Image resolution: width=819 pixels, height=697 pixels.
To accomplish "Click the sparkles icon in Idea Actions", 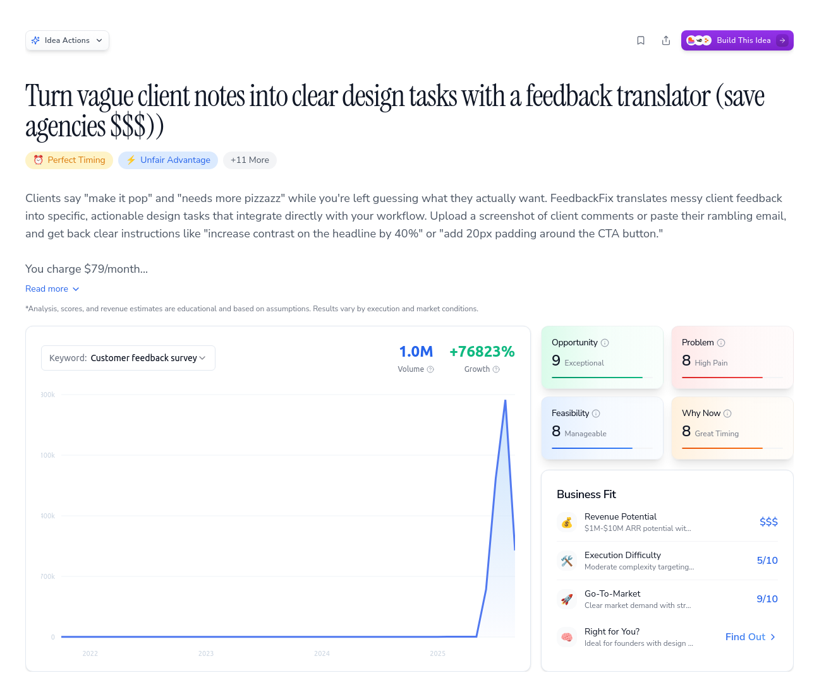I will pos(37,40).
